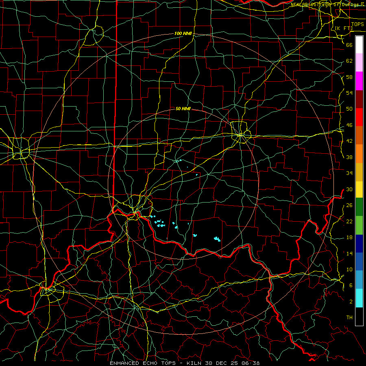Pick the magenta band in the color scale

[359, 81]
